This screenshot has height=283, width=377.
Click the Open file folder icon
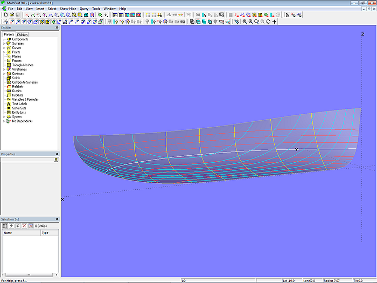coord(11,15)
